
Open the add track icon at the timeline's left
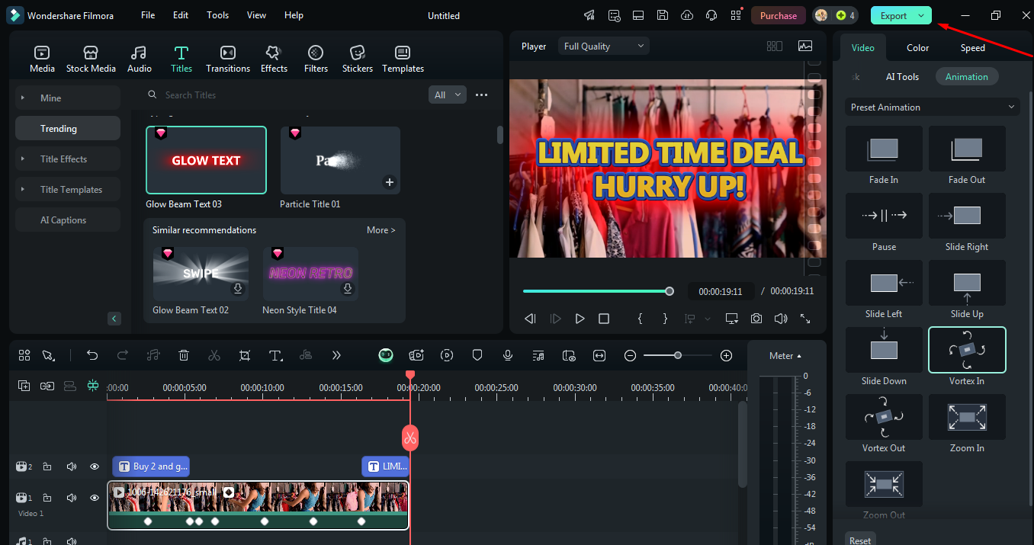point(24,386)
